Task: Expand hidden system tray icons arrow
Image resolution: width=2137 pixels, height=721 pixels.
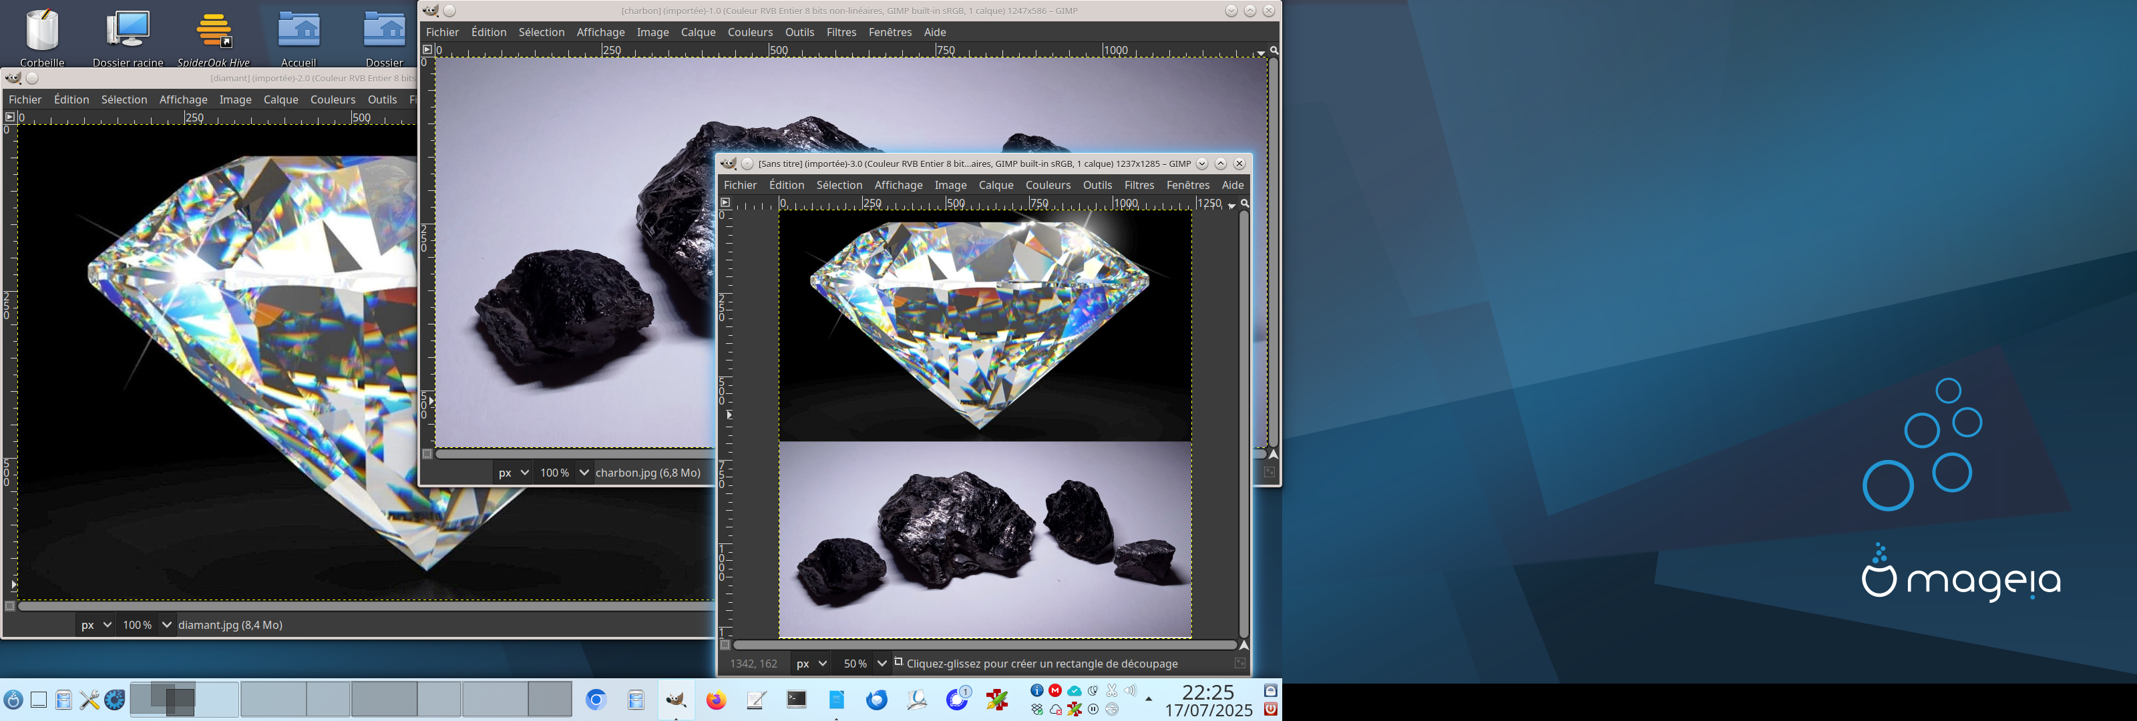Action: [1149, 700]
